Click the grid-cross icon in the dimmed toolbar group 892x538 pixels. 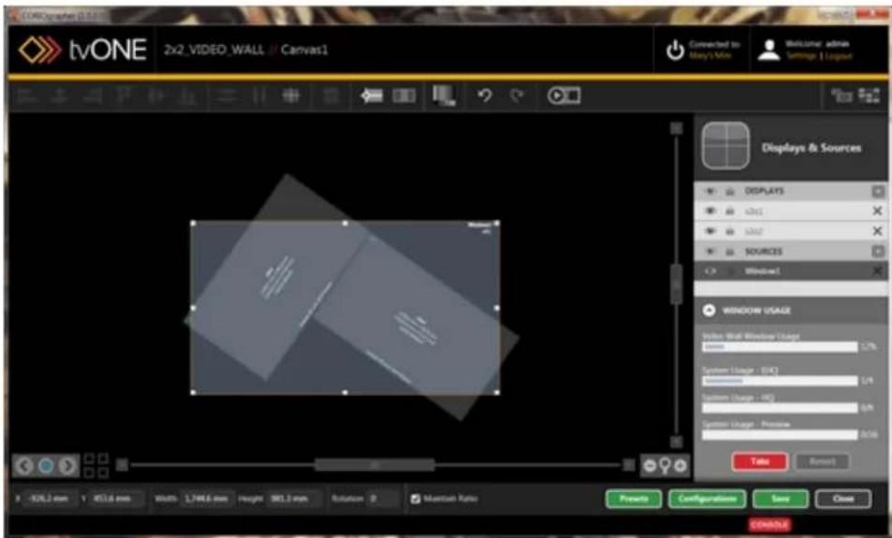[291, 95]
